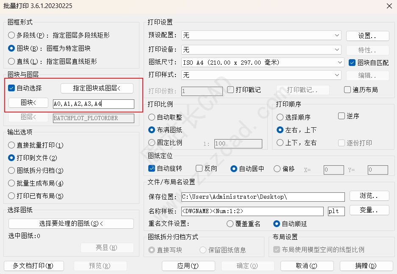
Task: Select the 直线(L) frame type radio
Action: (x=11, y=61)
